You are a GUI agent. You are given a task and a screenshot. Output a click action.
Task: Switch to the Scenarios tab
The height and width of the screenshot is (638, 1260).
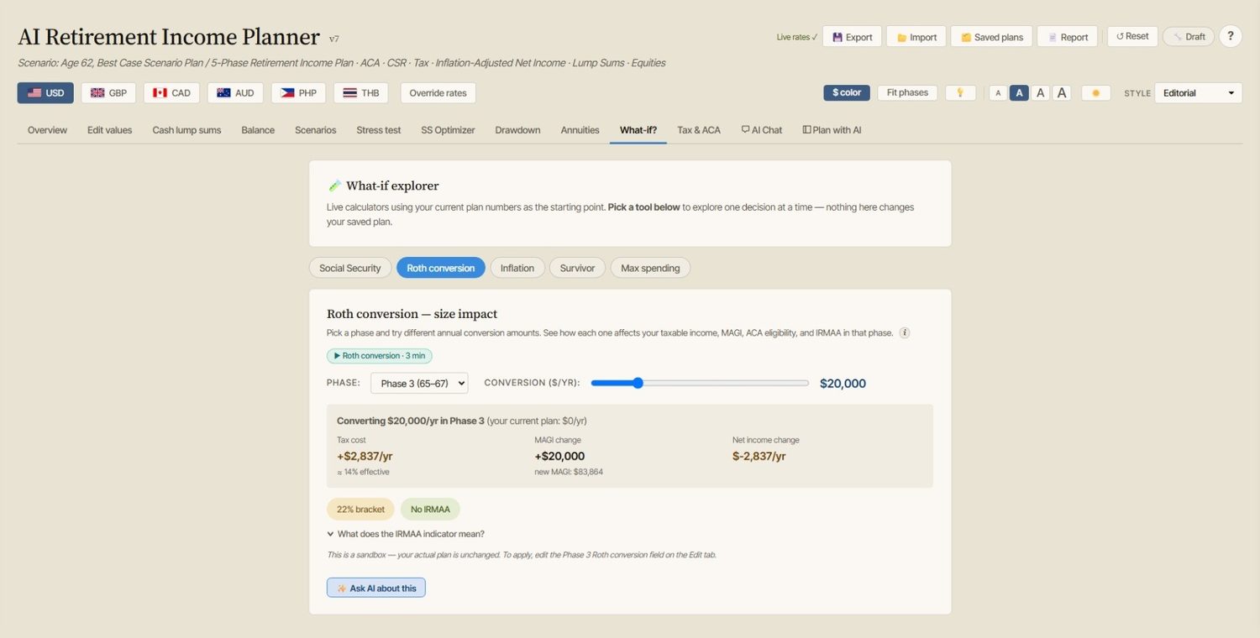click(x=315, y=130)
